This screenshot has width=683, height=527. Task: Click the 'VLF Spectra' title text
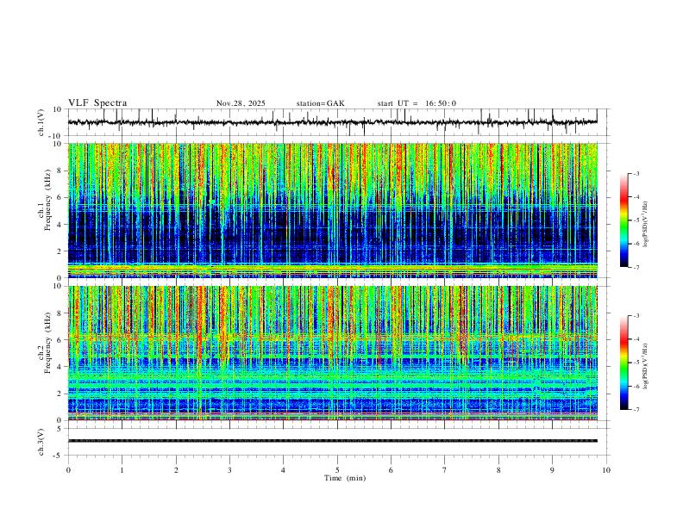[x=97, y=102]
